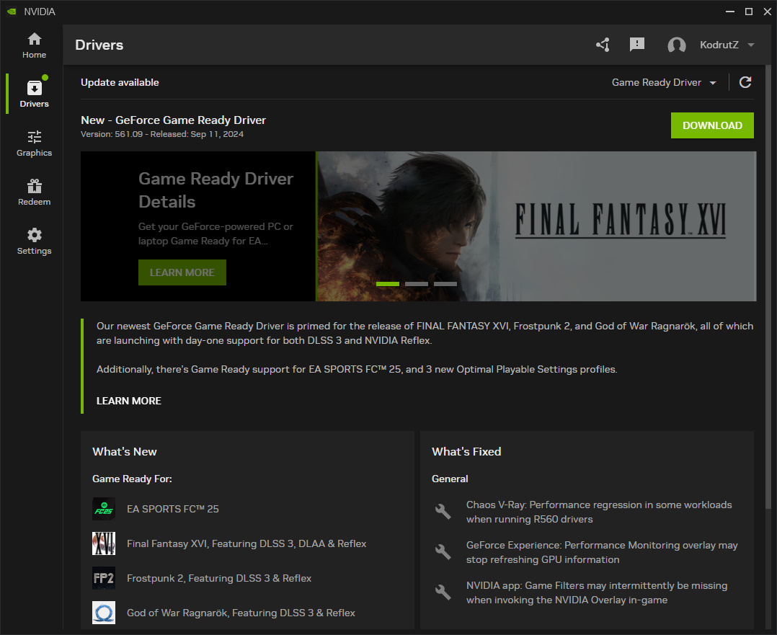
Task: Maximize the NVIDIA app window
Action: coord(749,12)
